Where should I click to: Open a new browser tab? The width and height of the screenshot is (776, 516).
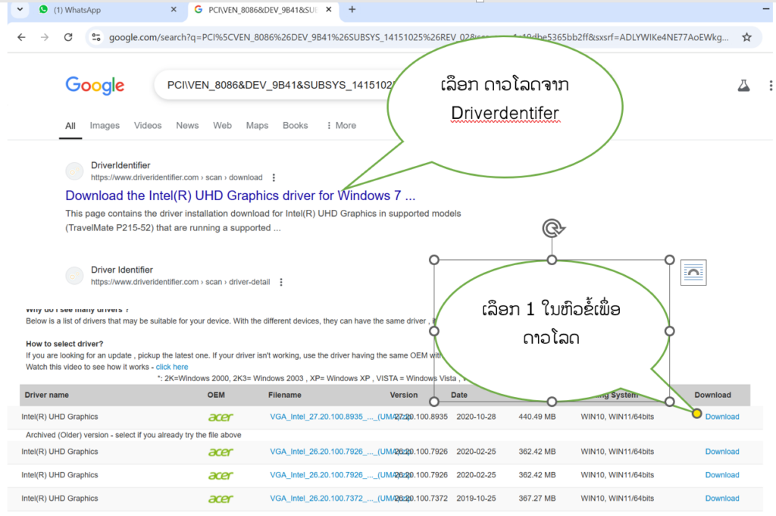[352, 10]
